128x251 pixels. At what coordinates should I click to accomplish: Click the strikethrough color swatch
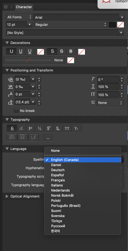tap(81, 52)
